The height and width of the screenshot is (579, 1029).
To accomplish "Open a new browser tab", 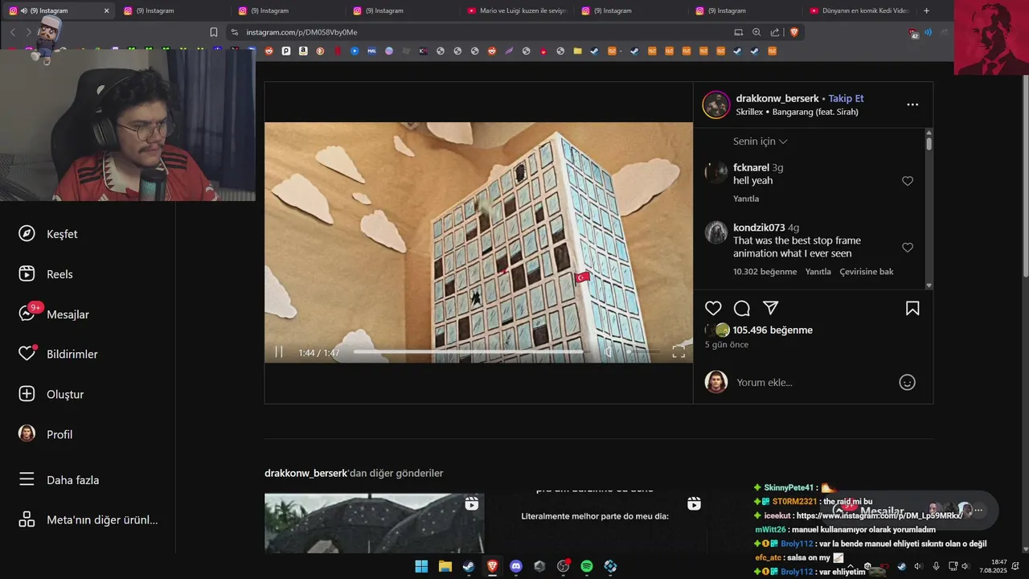I will [x=926, y=10].
